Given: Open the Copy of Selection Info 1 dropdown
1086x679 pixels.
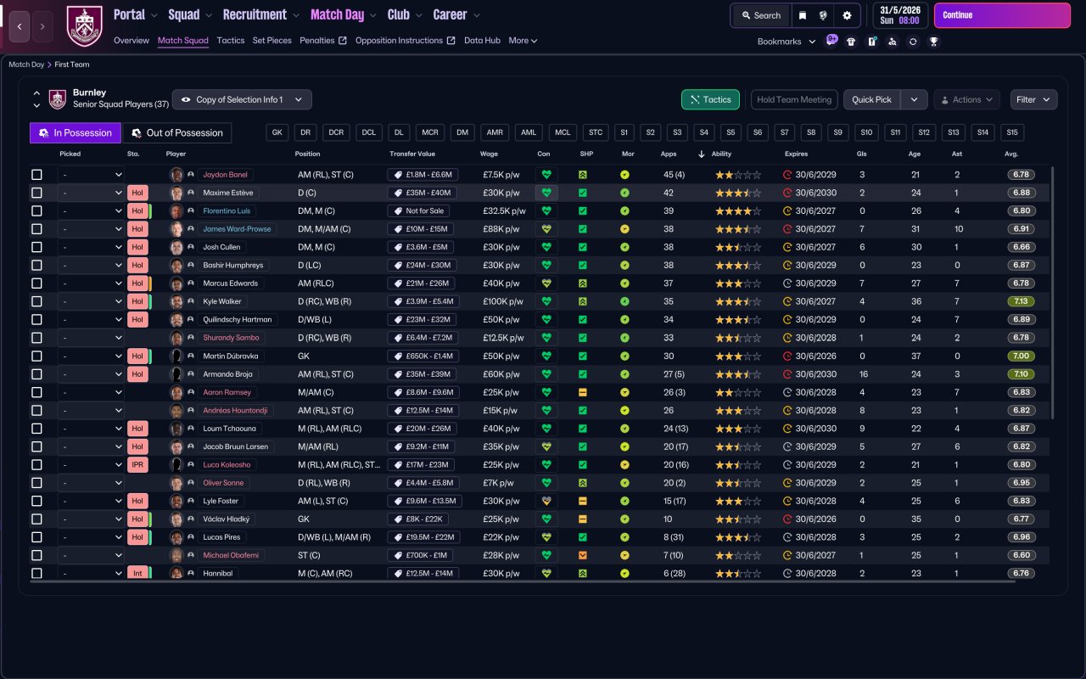Looking at the screenshot, I should 242,99.
